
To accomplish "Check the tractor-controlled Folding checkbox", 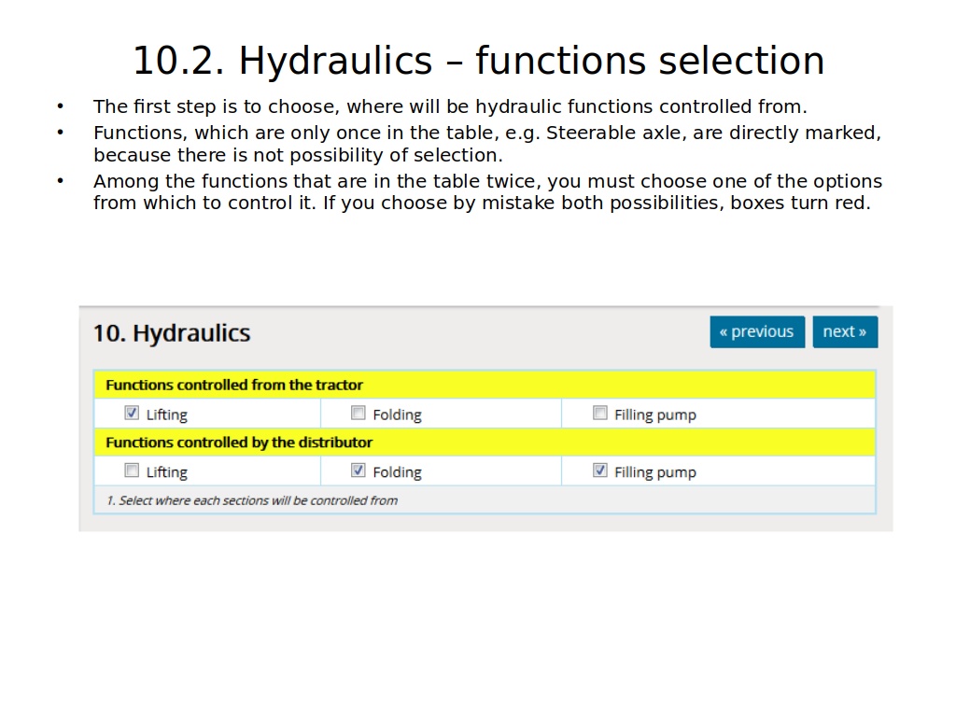I will (358, 413).
